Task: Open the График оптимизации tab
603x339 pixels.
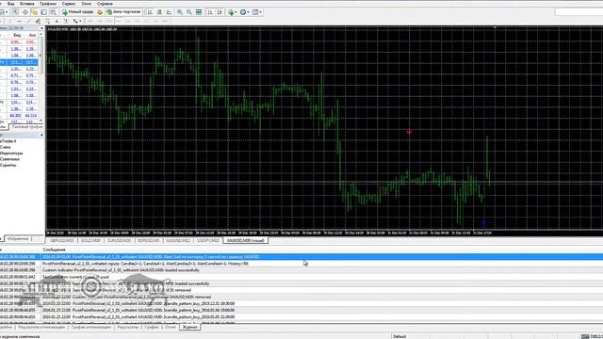Action: 91,327
